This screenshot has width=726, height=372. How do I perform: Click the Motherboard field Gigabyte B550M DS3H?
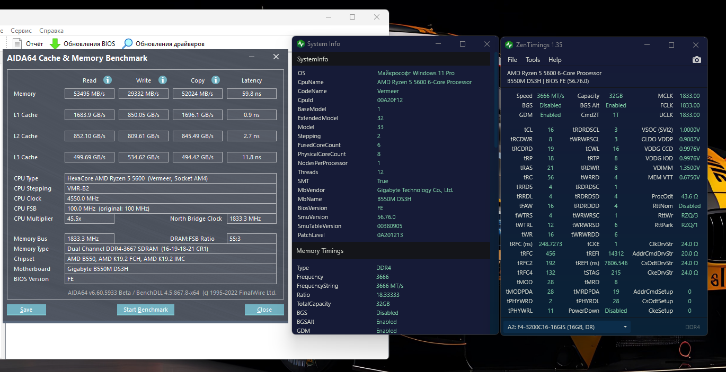coord(171,269)
